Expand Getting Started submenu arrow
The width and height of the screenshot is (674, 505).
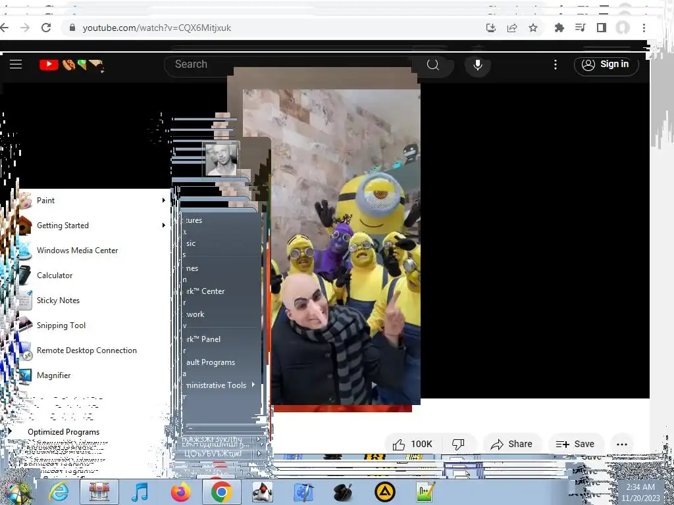click(x=163, y=225)
